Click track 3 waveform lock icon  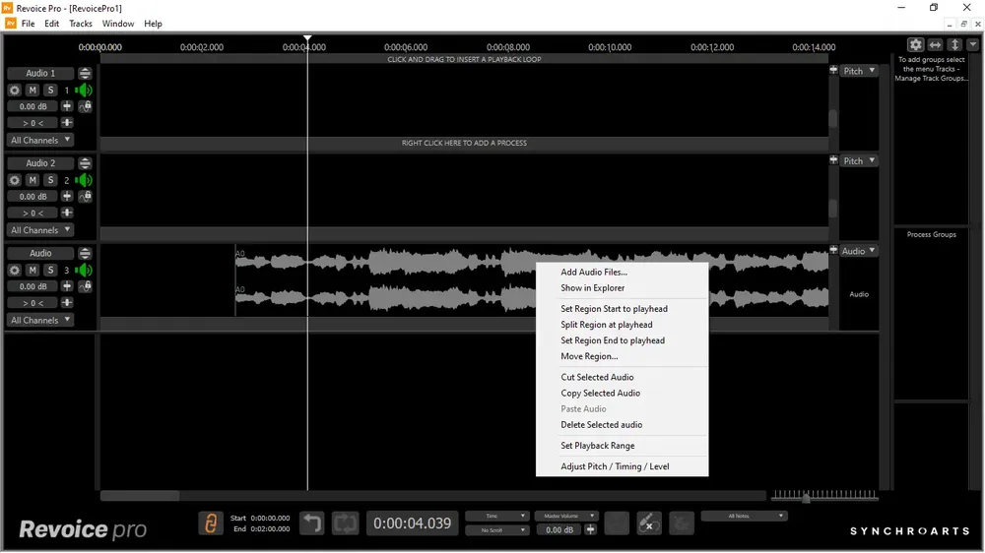pos(86,286)
